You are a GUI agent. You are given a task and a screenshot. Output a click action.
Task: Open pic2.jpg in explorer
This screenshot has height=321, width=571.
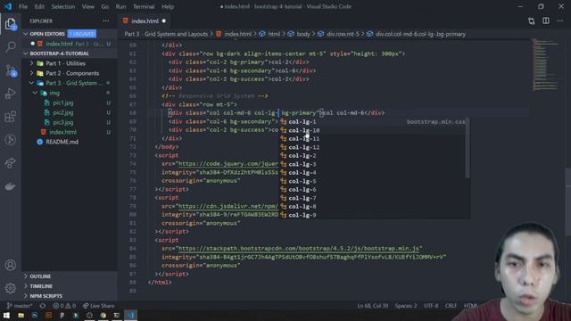(x=63, y=112)
